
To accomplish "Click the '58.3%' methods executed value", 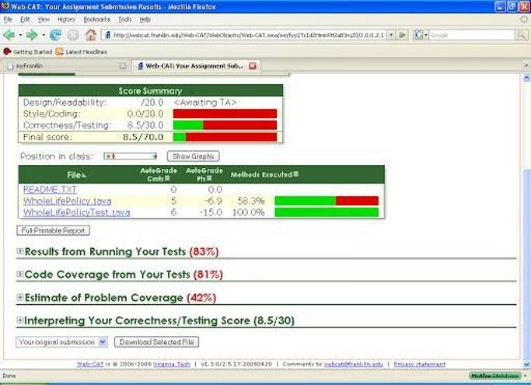I will (x=251, y=201).
